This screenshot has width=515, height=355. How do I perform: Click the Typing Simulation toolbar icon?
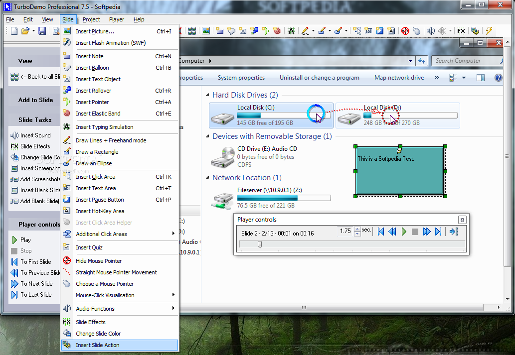tap(291, 31)
